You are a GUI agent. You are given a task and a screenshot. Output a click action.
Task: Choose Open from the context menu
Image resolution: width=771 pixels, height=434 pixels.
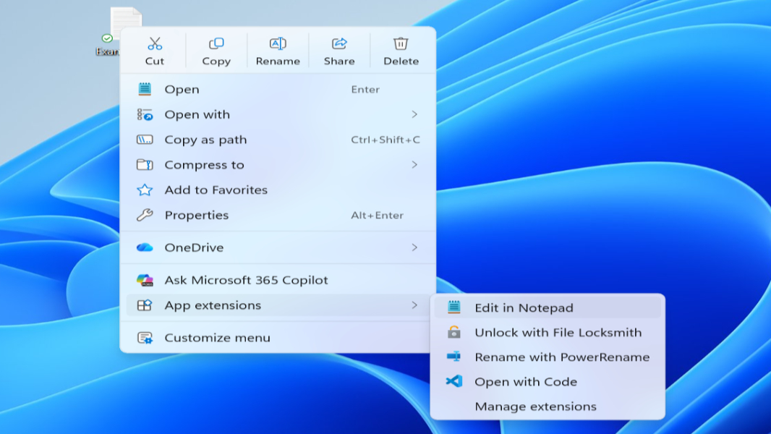(x=278, y=89)
